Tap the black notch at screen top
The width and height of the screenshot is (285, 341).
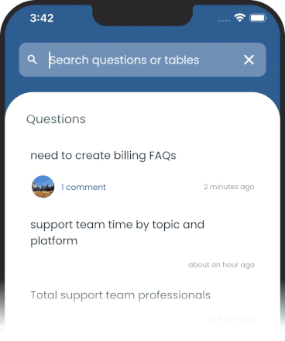pos(142,14)
